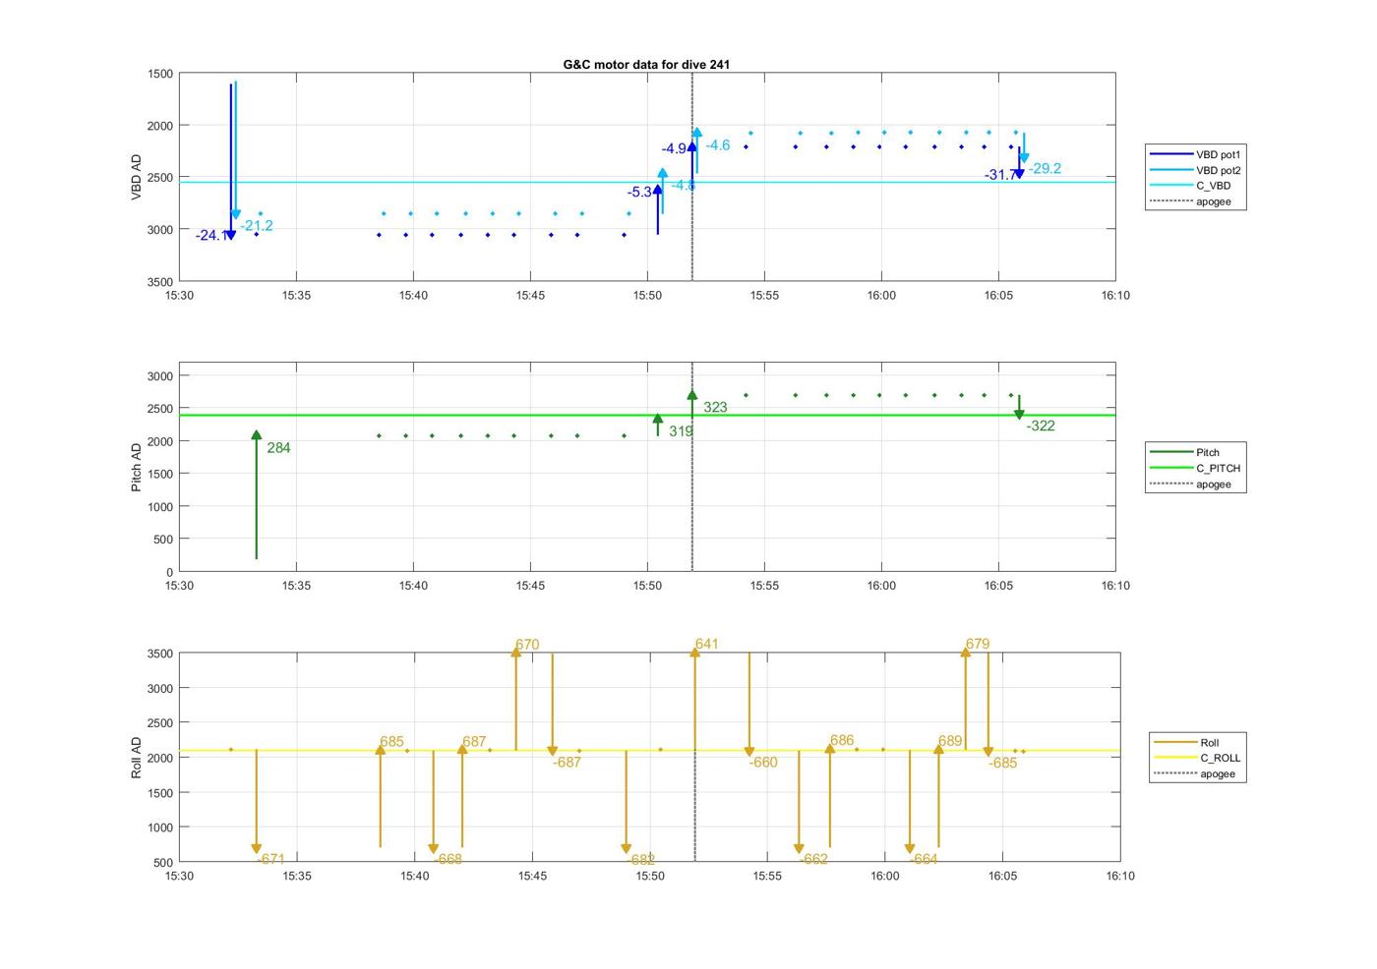Click the '-664' roll rate label
This screenshot has height=969, width=1377.
coord(924,859)
